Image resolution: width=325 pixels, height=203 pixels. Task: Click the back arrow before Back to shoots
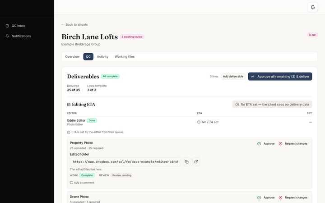click(63, 25)
